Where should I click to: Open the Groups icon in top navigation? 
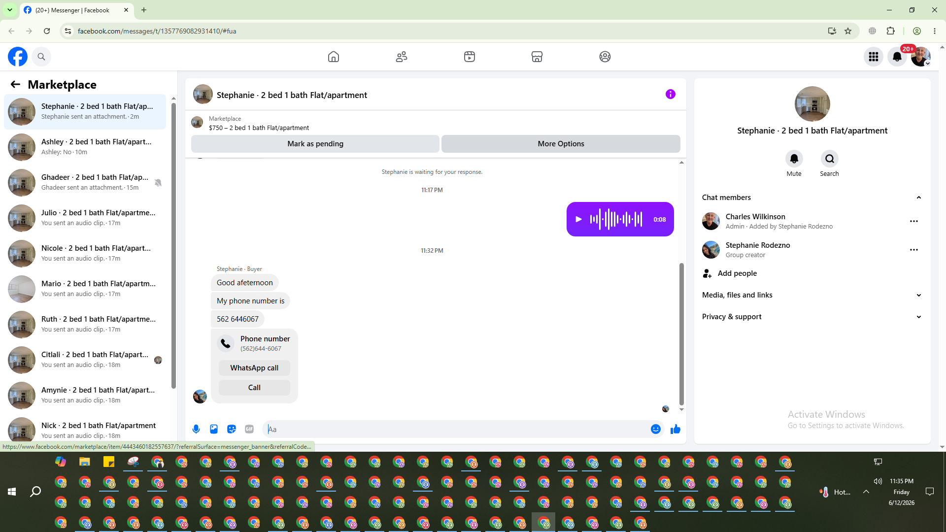coord(605,57)
